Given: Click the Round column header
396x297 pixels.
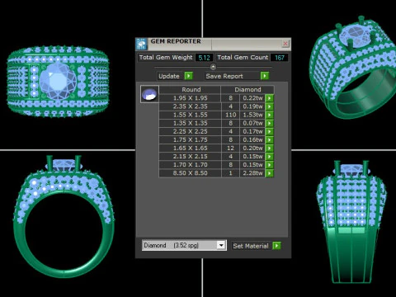Looking at the screenshot, I should point(191,90).
